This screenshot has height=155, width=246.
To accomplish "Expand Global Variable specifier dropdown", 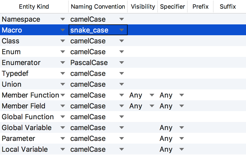I will pyautogui.click(x=181, y=128).
